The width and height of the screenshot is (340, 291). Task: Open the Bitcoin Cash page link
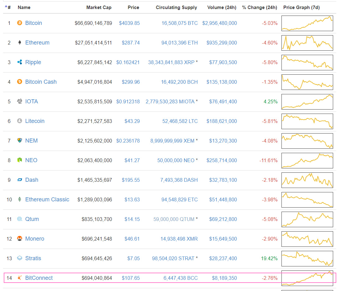[41, 82]
